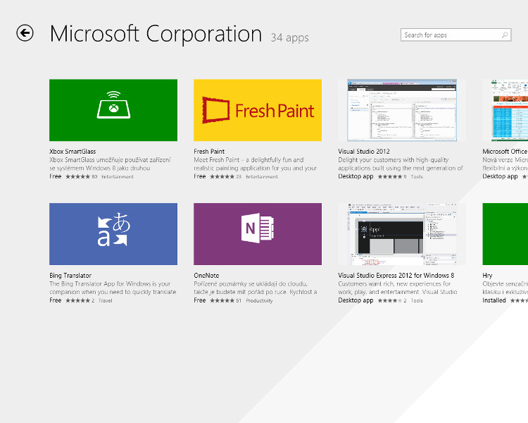Click Visual Studio Express 2012 for Windows 8 title

pyautogui.click(x=396, y=276)
